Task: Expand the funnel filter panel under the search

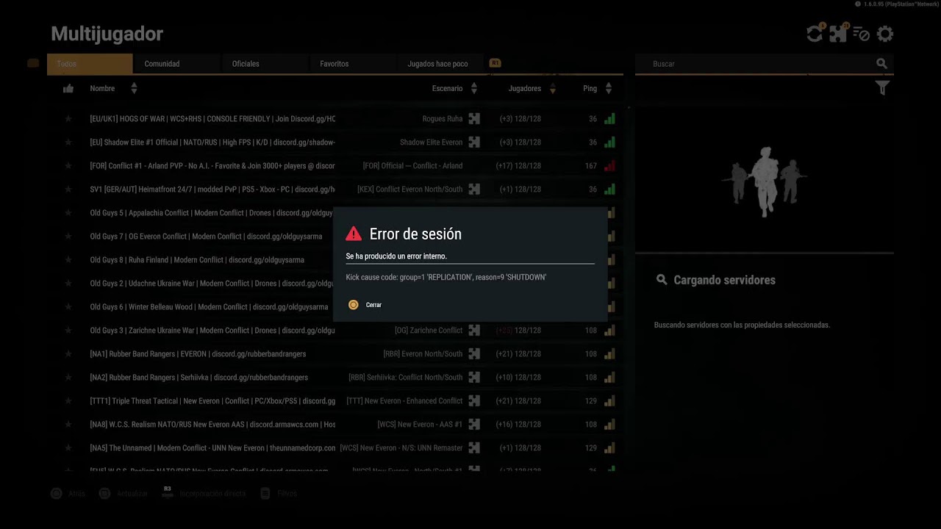Action: (882, 88)
